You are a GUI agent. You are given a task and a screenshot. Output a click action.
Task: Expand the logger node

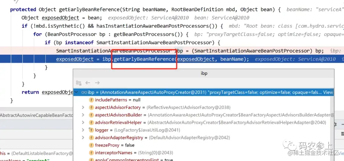tap(83, 130)
